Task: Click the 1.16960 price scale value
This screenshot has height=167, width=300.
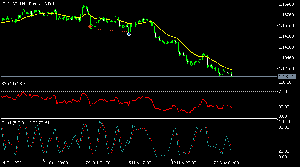Action: (286, 4)
